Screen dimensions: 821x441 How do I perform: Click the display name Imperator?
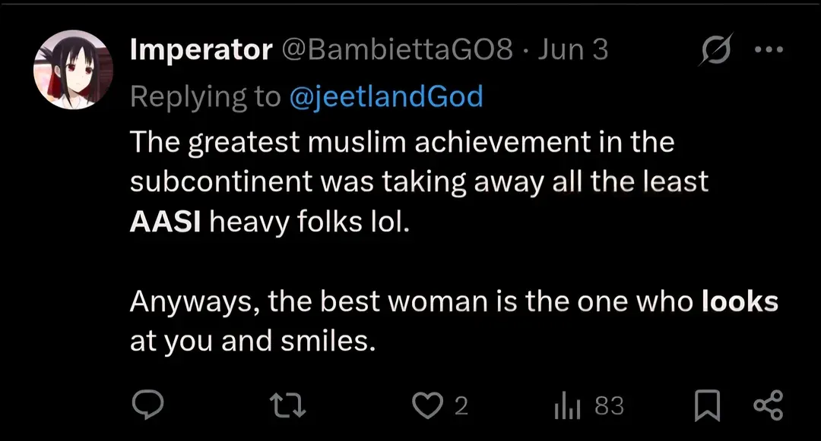click(x=201, y=50)
